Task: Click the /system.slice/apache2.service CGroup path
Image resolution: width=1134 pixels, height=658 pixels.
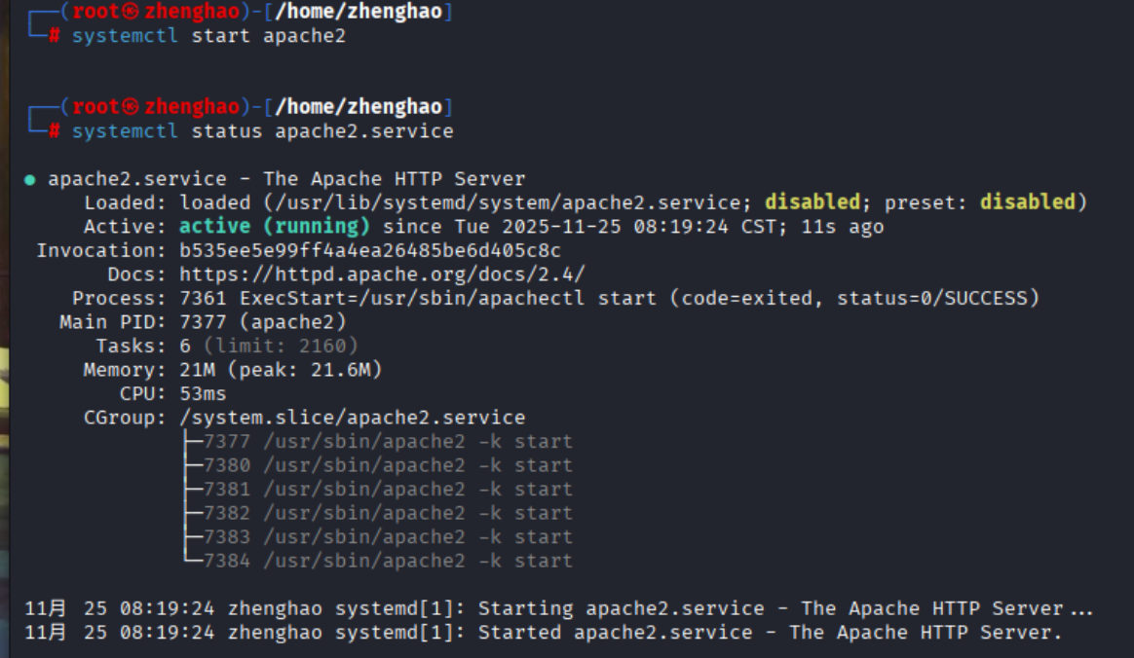Action: (353, 418)
